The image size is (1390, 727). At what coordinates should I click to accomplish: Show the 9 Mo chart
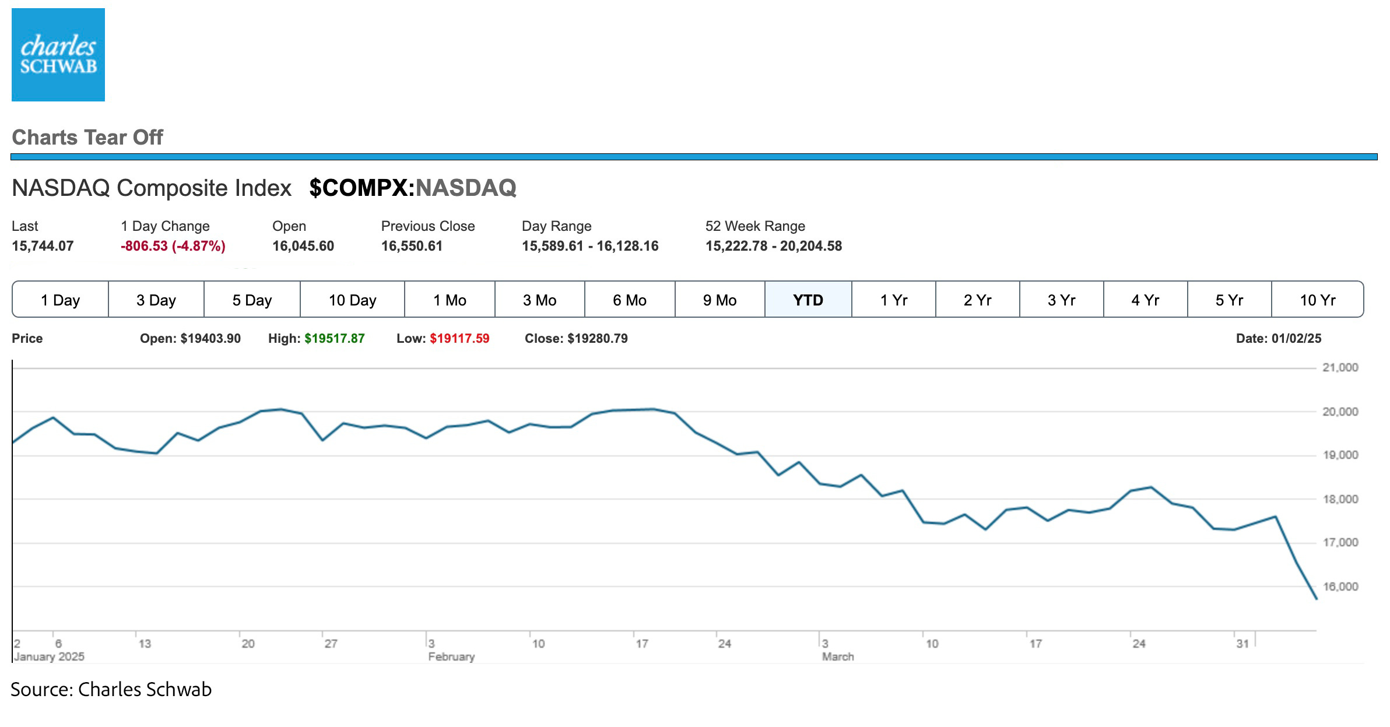720,300
